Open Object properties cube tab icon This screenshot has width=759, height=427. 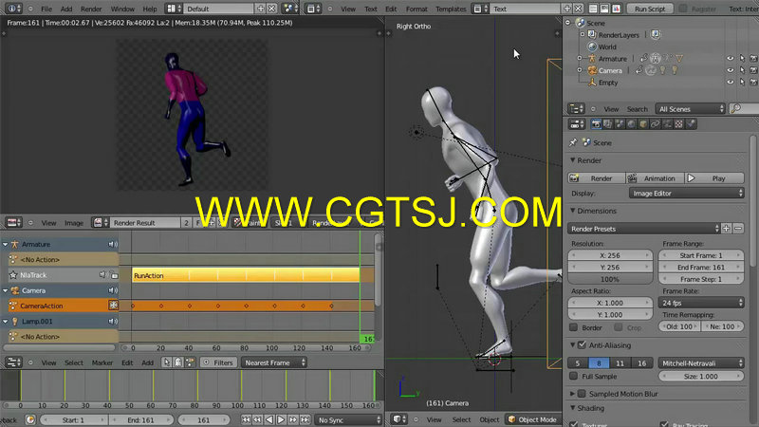coord(643,124)
